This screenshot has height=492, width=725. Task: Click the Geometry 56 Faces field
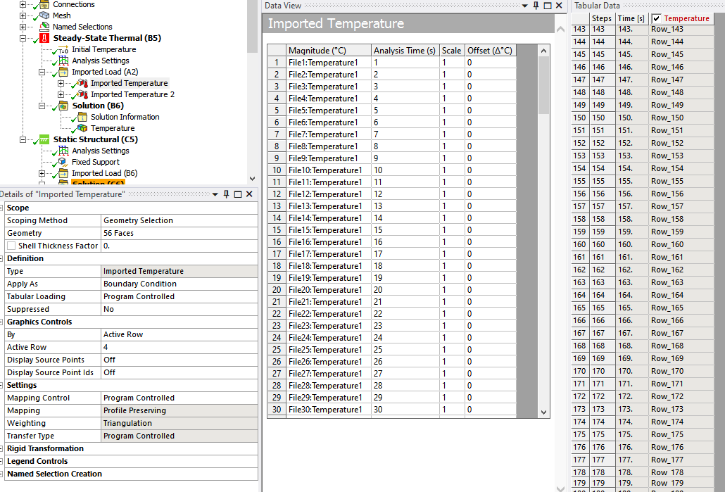[179, 234]
